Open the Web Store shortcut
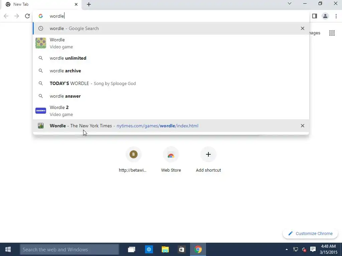 pyautogui.click(x=171, y=160)
